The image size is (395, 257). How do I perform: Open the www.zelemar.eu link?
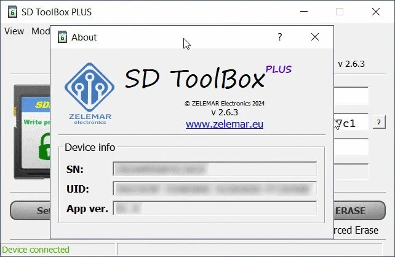[x=225, y=125]
